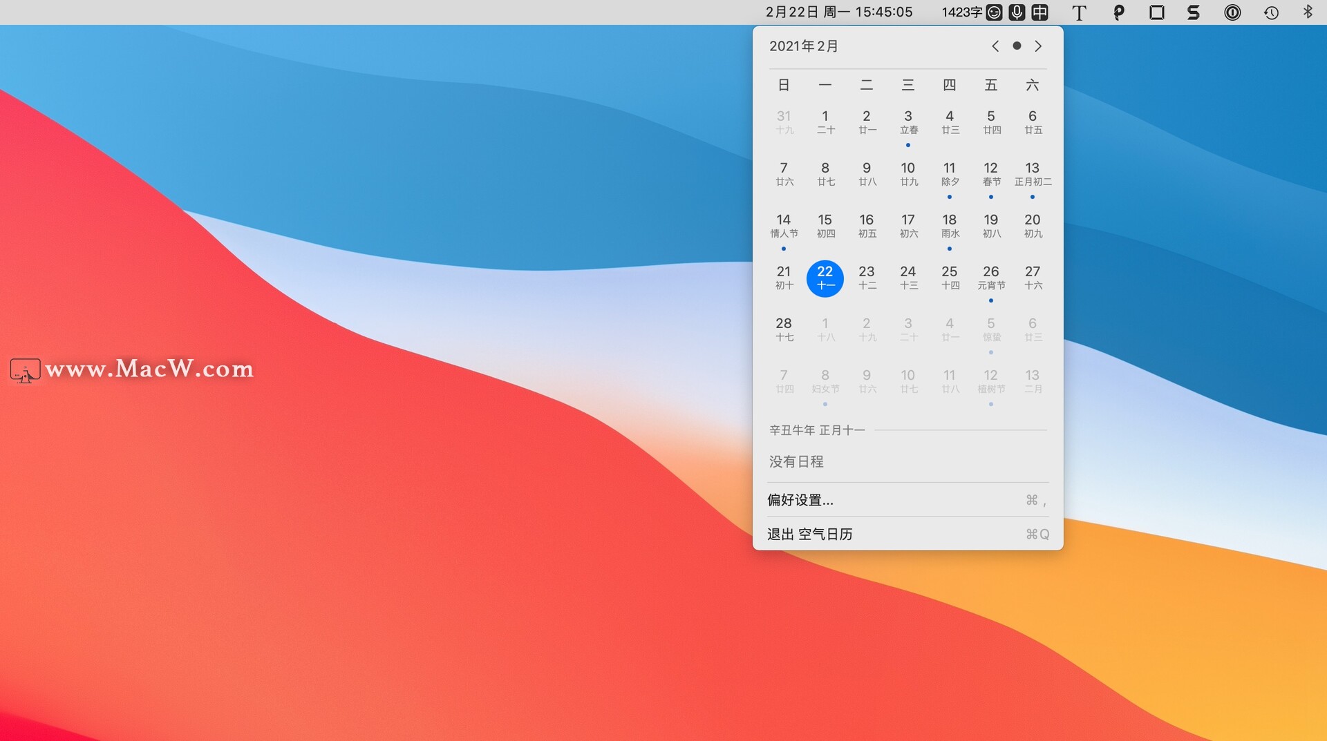Image resolution: width=1327 pixels, height=741 pixels.
Task: Select February 19 初八
Action: pyautogui.click(x=991, y=227)
